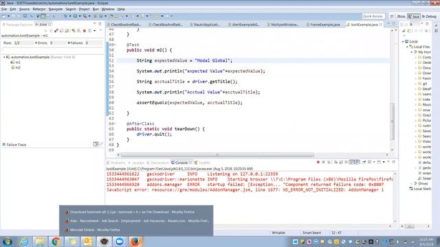Open the Edit menu

point(13,9)
